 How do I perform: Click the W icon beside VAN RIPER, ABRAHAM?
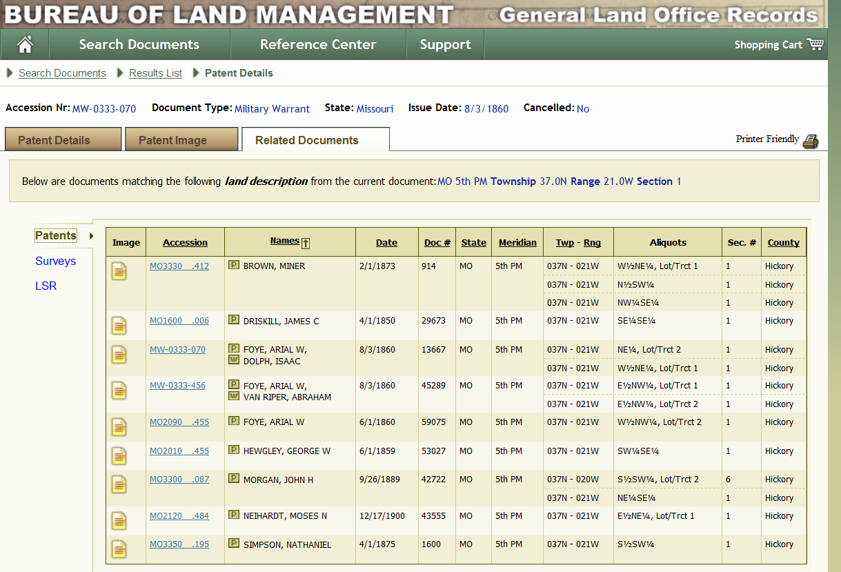pos(234,396)
